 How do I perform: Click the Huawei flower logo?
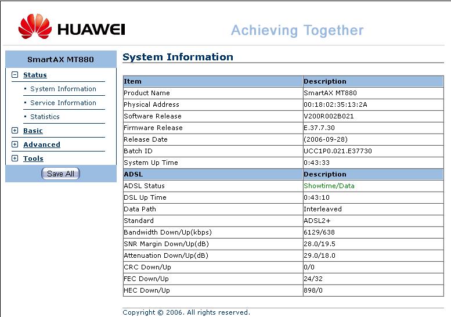point(35,26)
